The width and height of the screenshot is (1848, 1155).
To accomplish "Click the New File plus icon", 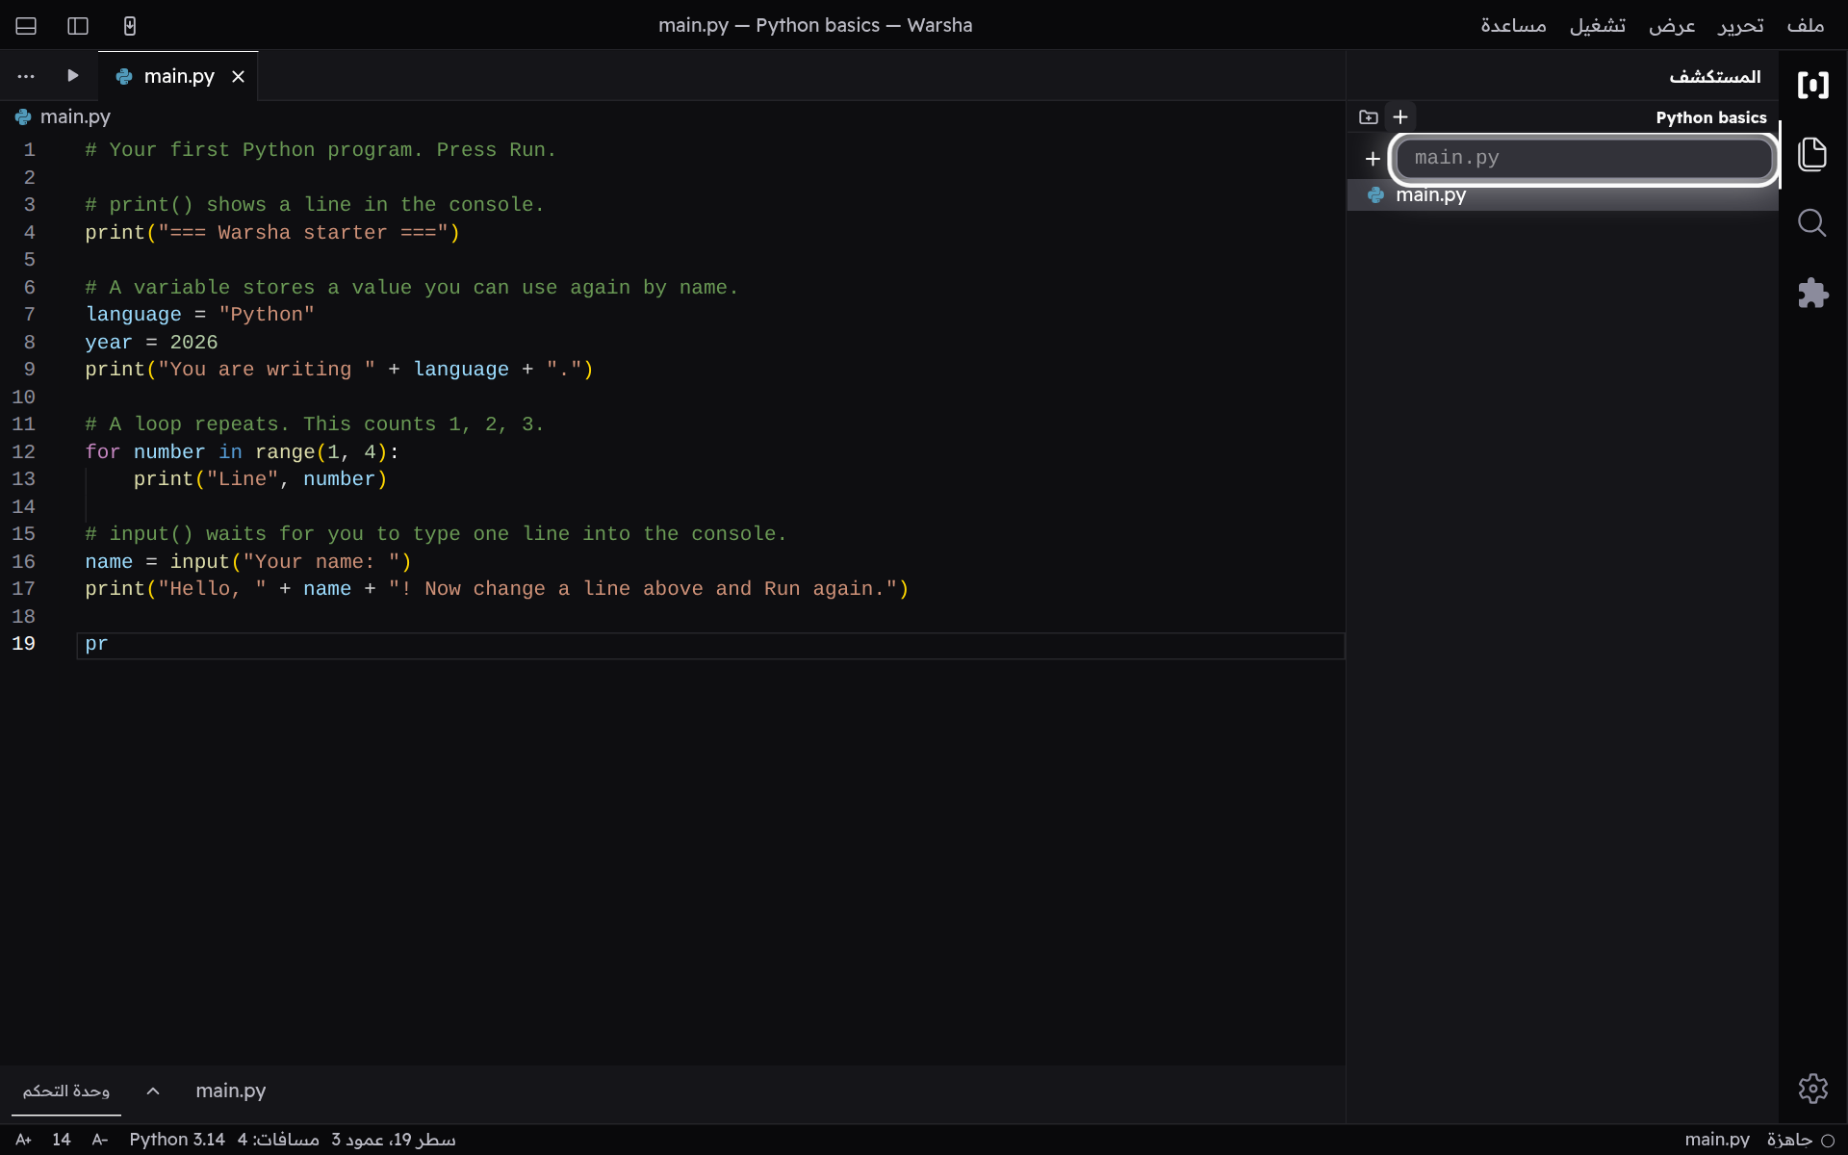I will pyautogui.click(x=1400, y=117).
